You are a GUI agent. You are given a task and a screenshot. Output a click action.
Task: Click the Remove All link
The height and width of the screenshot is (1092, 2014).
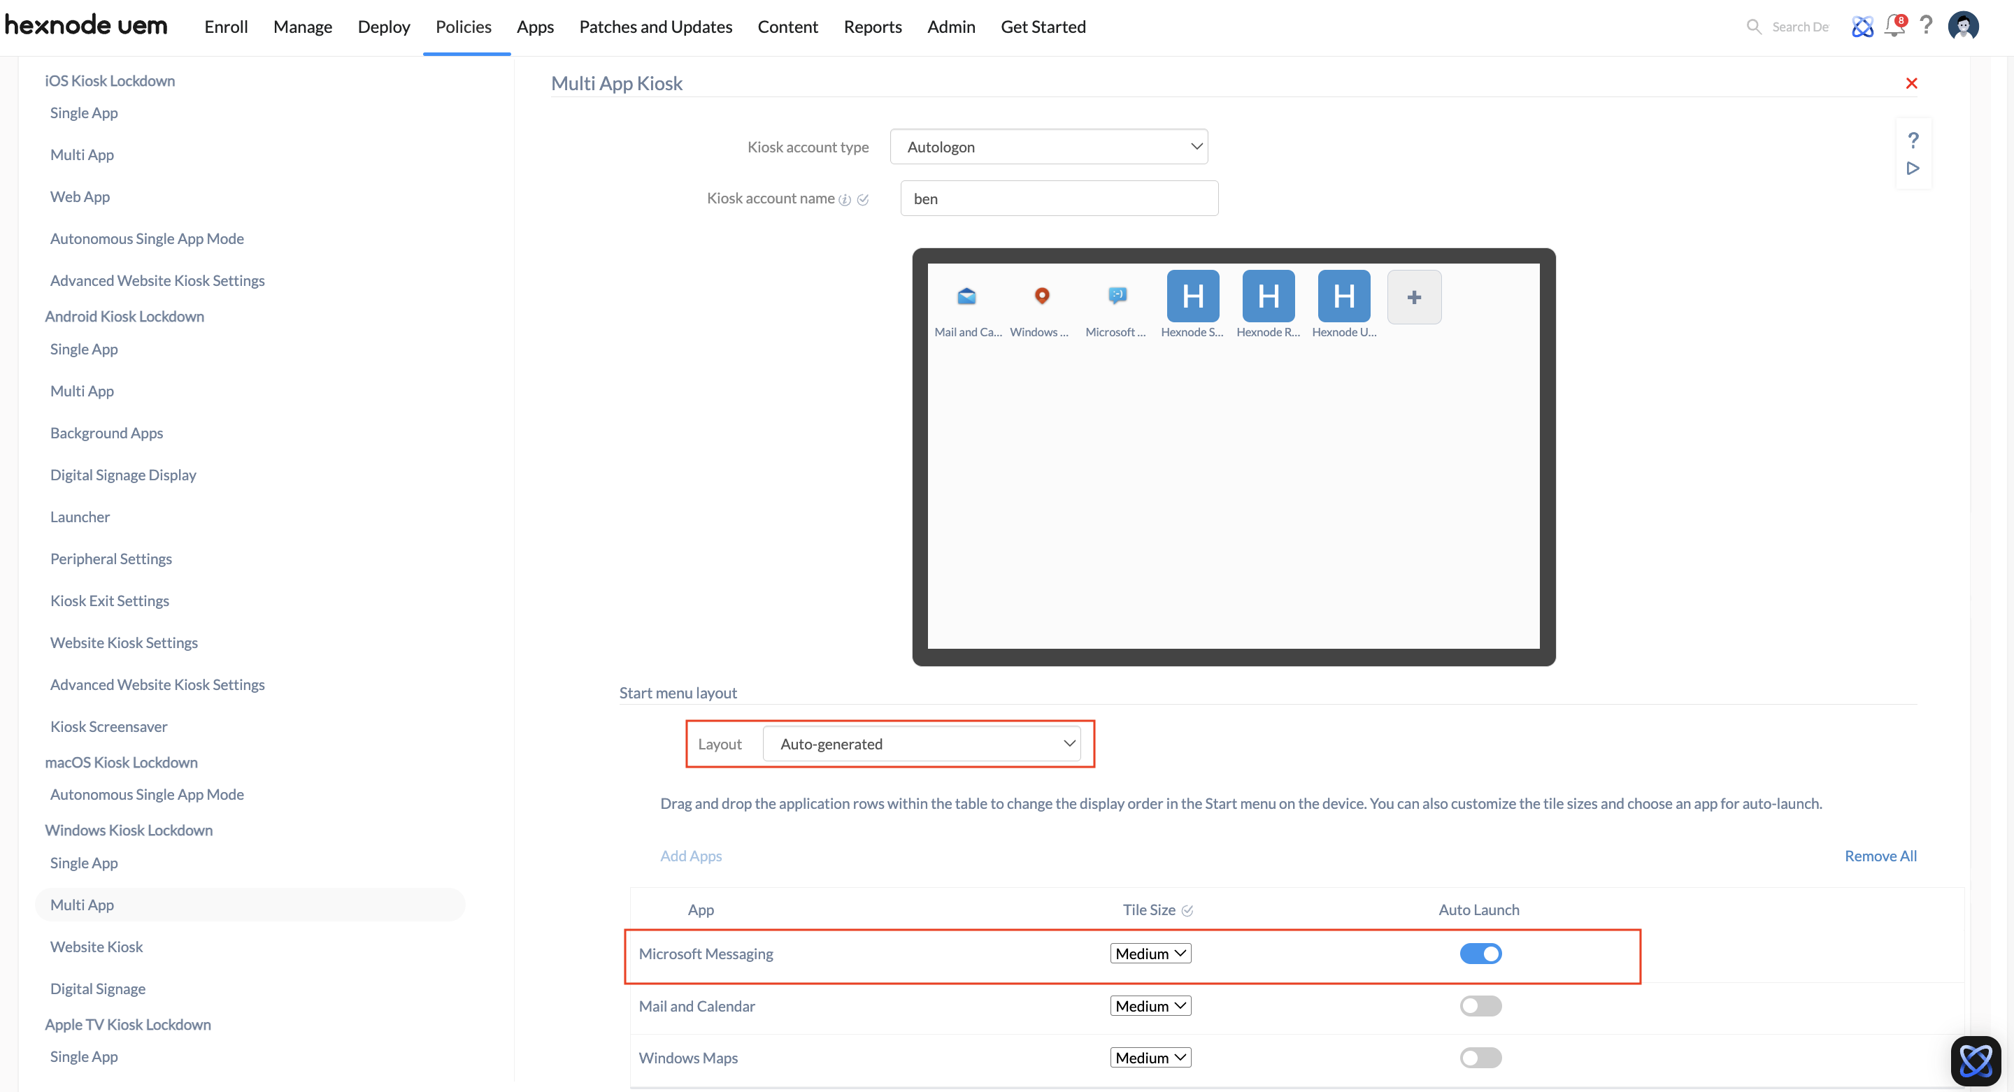pos(1880,856)
